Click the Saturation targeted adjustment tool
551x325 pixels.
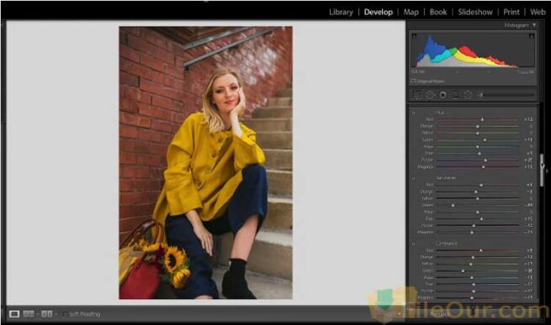[x=414, y=178]
